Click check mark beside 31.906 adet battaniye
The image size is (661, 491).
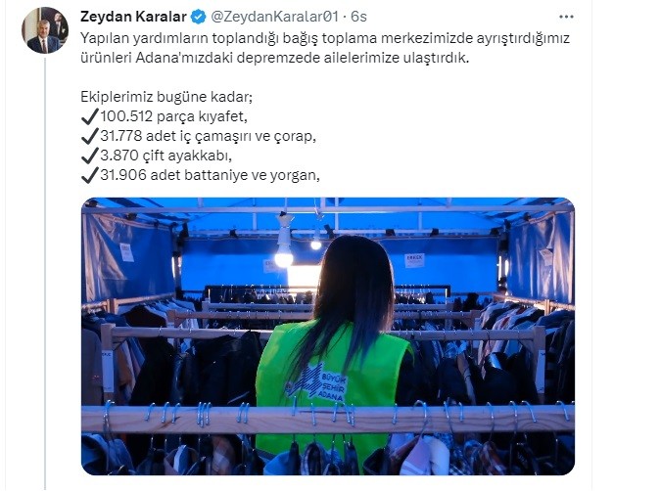(x=89, y=175)
